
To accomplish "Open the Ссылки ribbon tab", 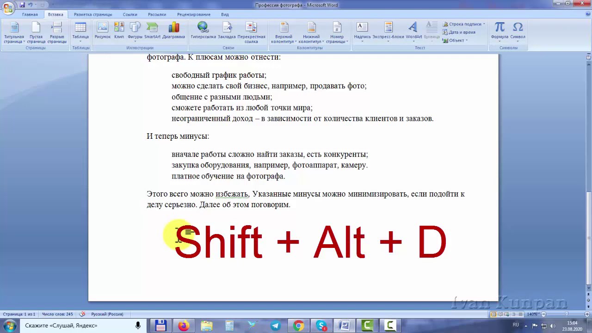I will [x=130, y=14].
